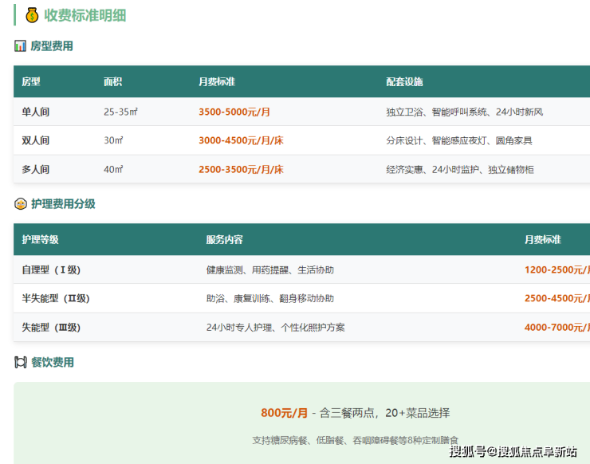This screenshot has width=590, height=464.
Task: Select the 单人间 row label
Action: pyautogui.click(x=35, y=112)
